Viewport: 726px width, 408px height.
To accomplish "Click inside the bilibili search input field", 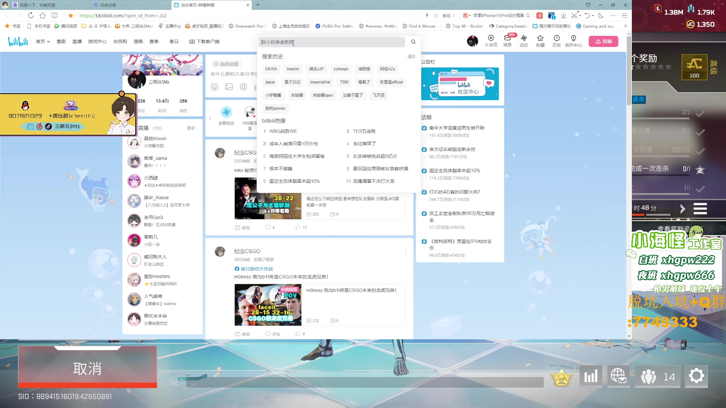I will 332,42.
